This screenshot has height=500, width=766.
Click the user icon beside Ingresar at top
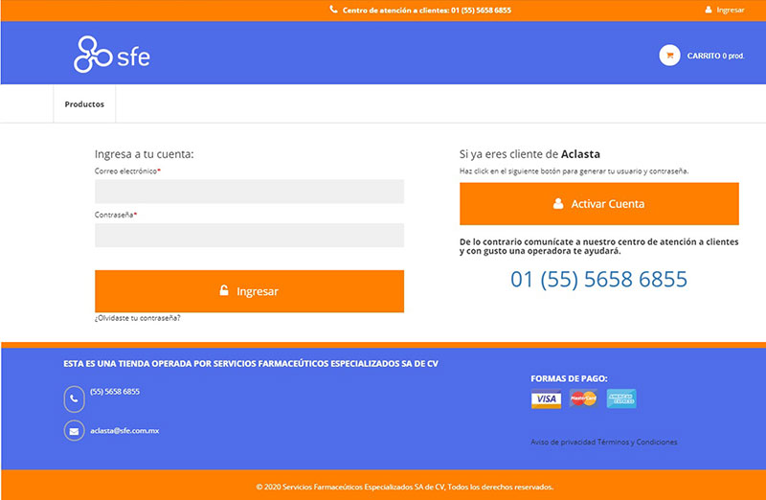pyautogui.click(x=708, y=10)
